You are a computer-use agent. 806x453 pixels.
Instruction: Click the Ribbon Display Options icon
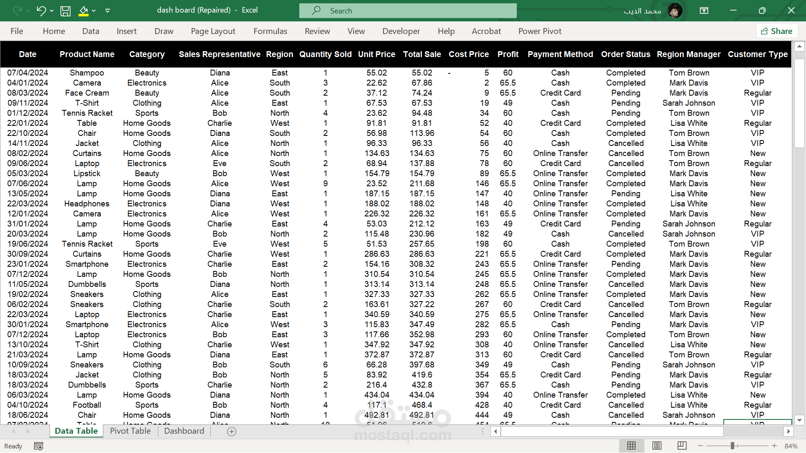704,10
